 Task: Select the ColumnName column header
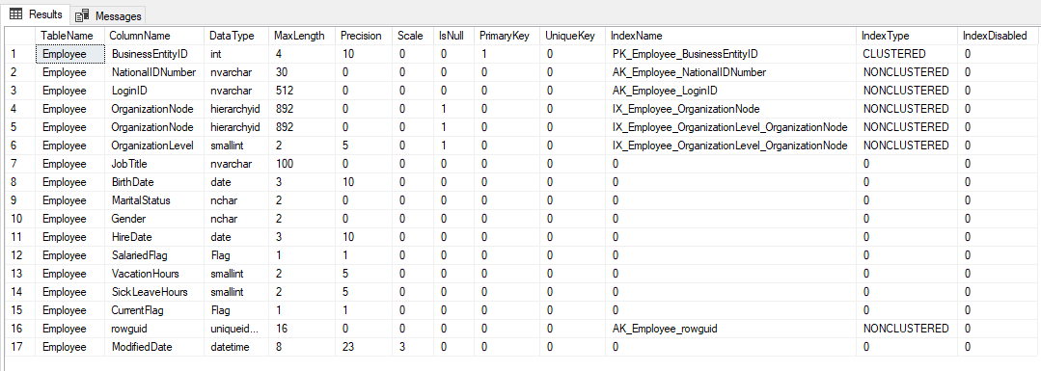click(x=140, y=36)
